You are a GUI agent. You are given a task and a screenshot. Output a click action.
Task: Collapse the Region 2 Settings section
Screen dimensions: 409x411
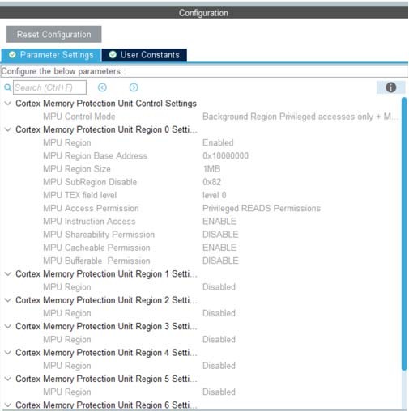click(x=8, y=300)
